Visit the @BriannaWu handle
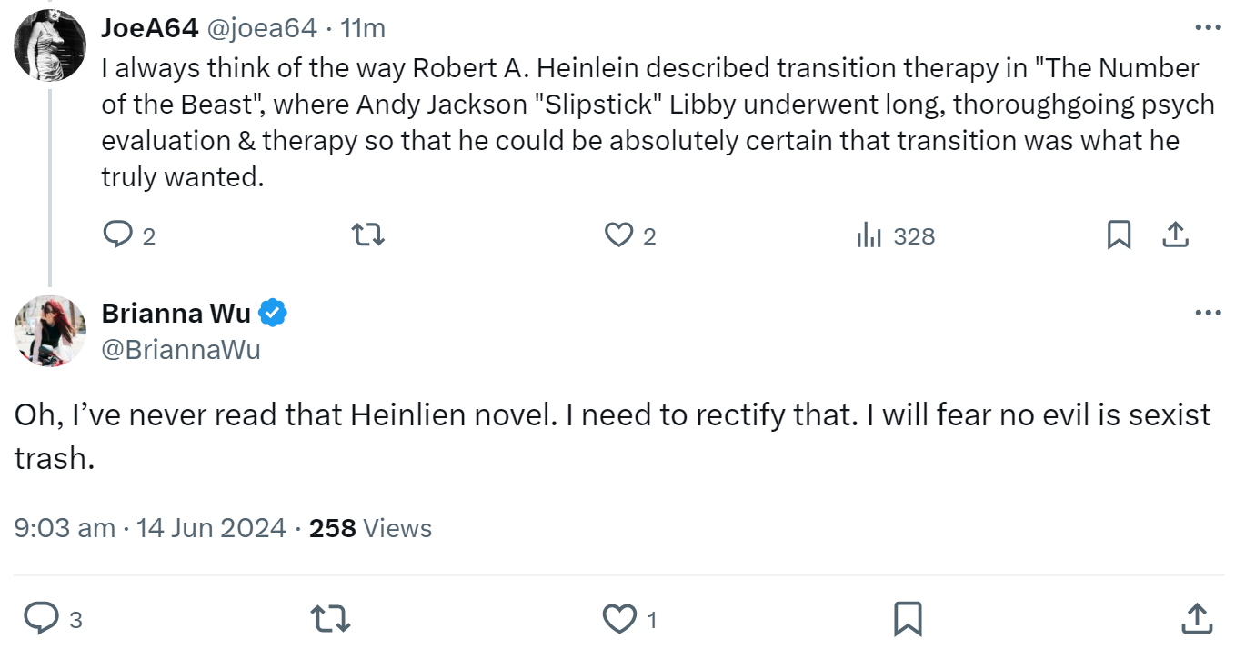Screen dimensions: 1235x649 click(x=181, y=349)
